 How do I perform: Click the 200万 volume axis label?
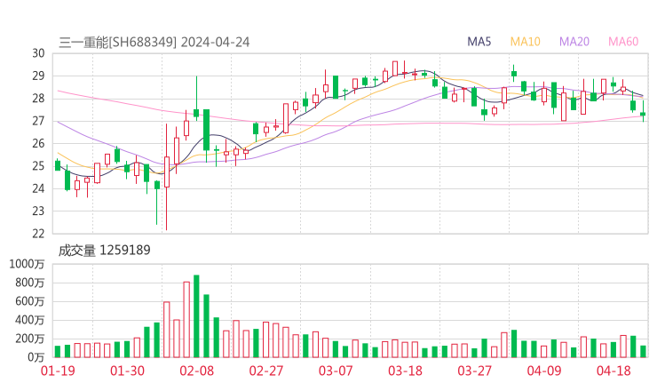(x=30, y=339)
